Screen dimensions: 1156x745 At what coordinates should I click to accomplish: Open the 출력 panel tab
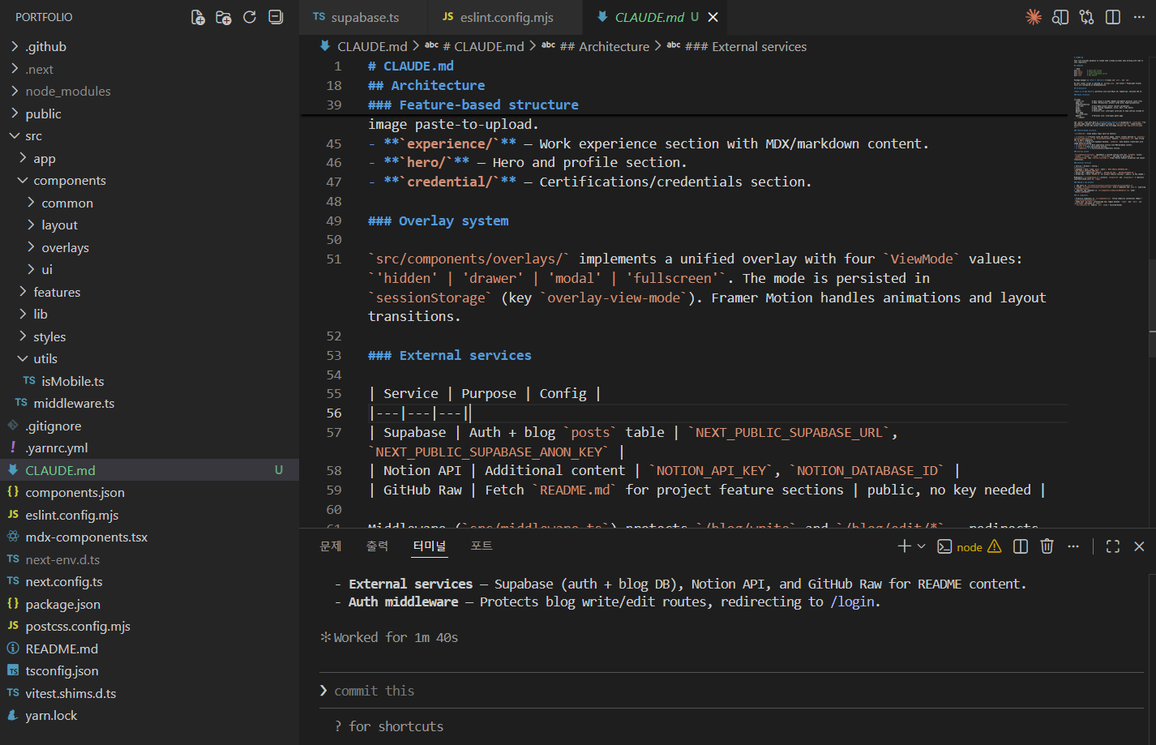pyautogui.click(x=377, y=546)
